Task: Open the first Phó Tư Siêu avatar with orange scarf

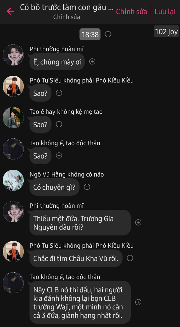Action: click(13, 86)
